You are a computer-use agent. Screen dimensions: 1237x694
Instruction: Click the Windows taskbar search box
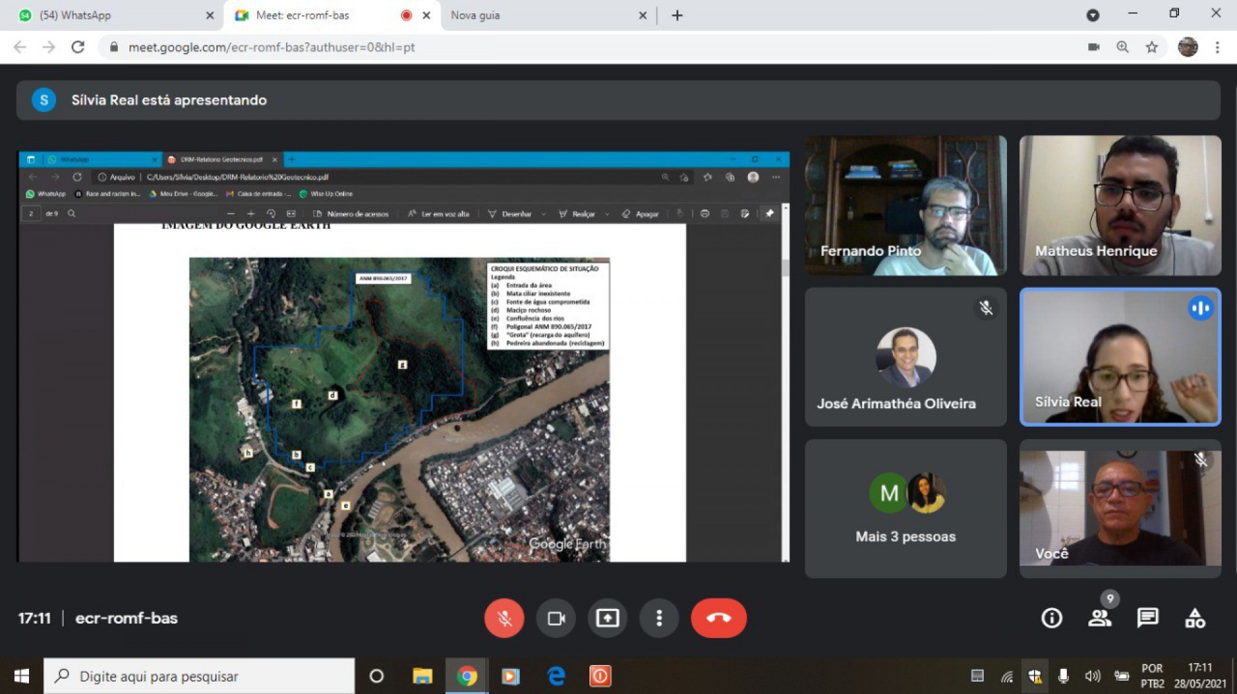pos(200,676)
